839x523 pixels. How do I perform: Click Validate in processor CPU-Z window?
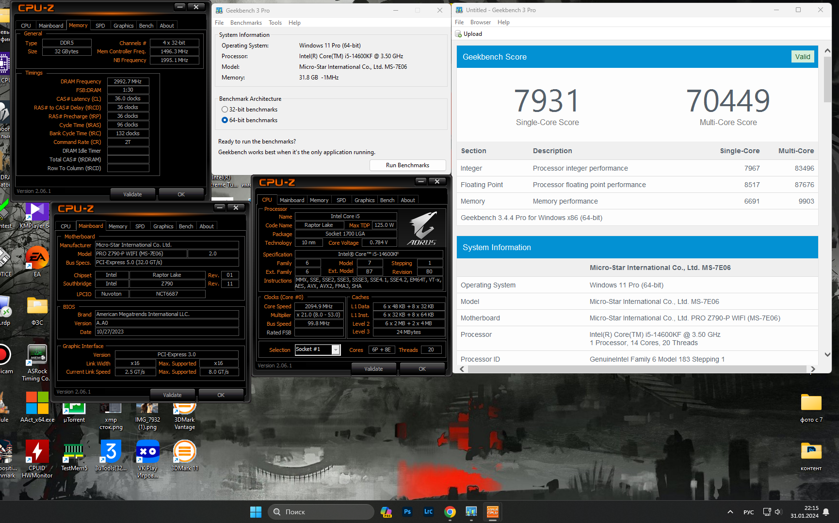pos(373,369)
